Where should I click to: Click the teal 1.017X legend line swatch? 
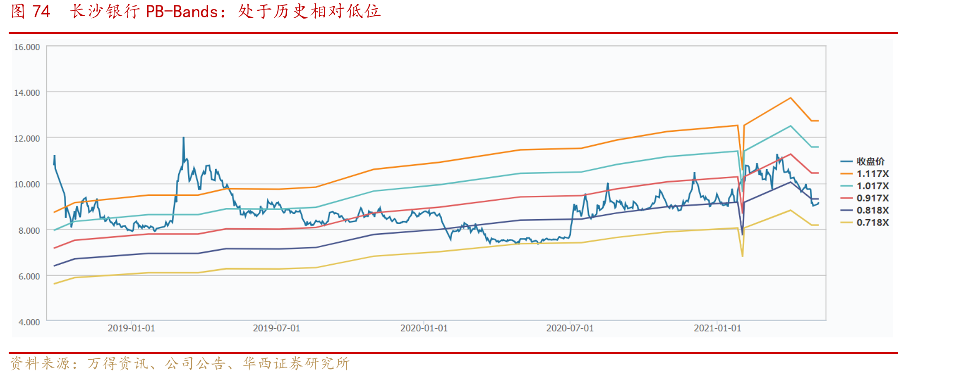coord(846,186)
